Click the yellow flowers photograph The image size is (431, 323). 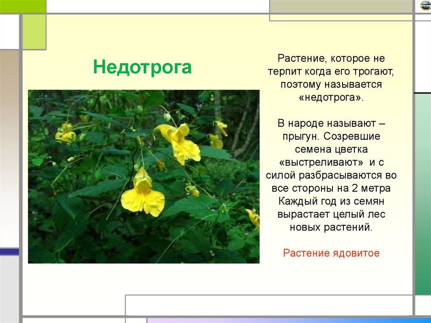tap(144, 176)
